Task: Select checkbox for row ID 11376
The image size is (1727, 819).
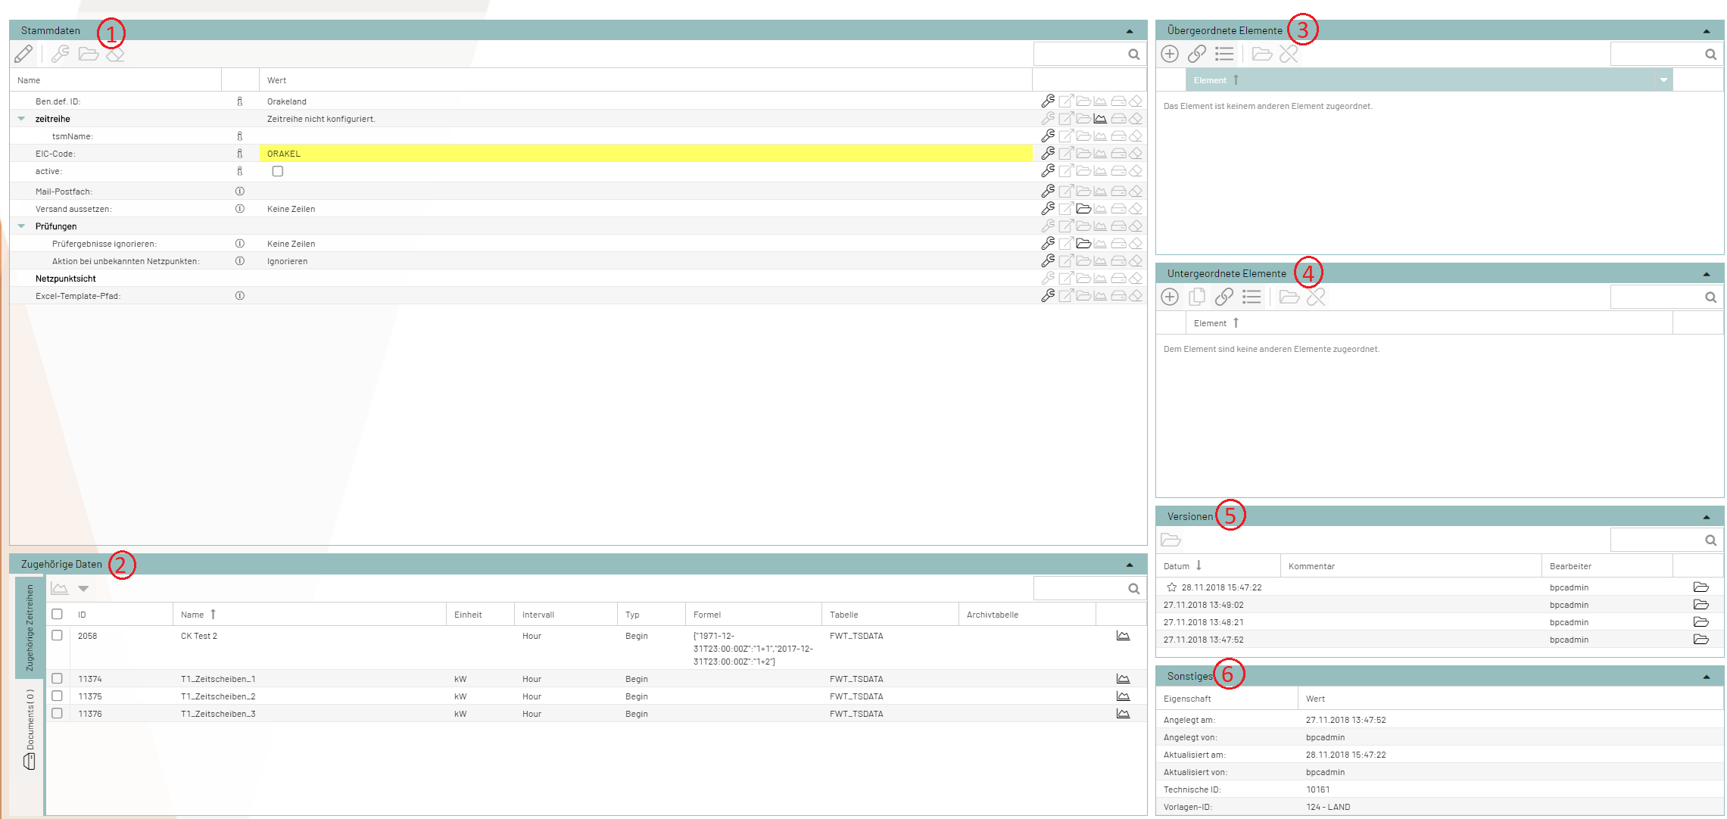Action: click(57, 713)
